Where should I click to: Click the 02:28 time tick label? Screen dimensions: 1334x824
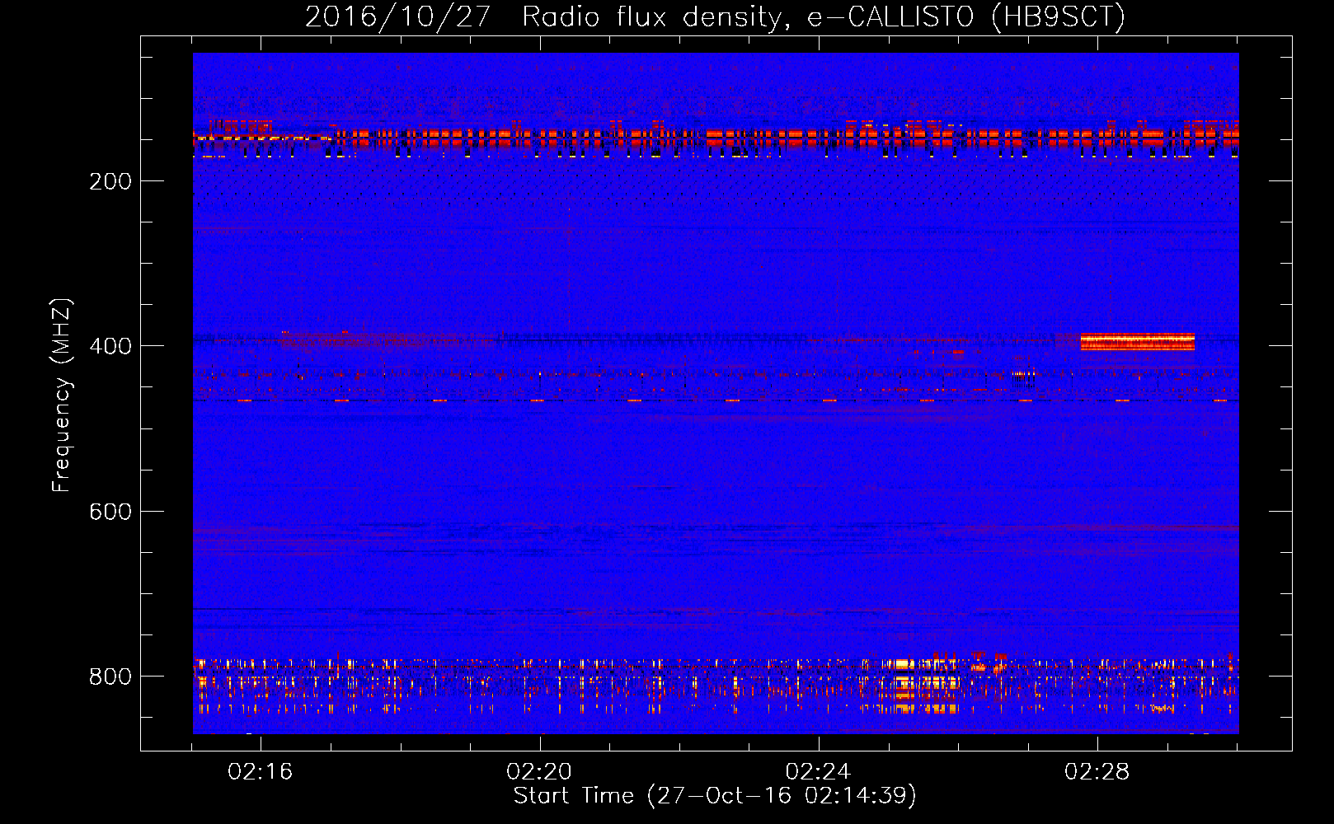coord(1097,772)
